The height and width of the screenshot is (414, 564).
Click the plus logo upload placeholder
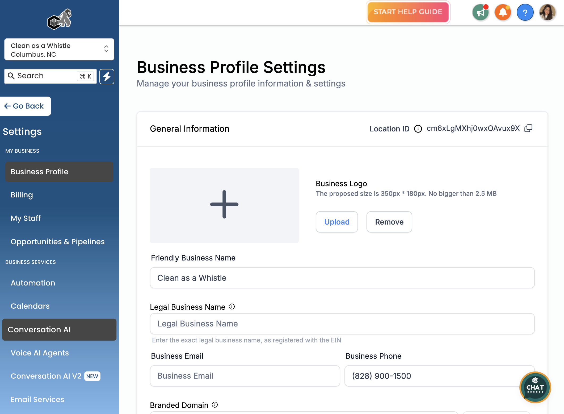[x=224, y=205]
